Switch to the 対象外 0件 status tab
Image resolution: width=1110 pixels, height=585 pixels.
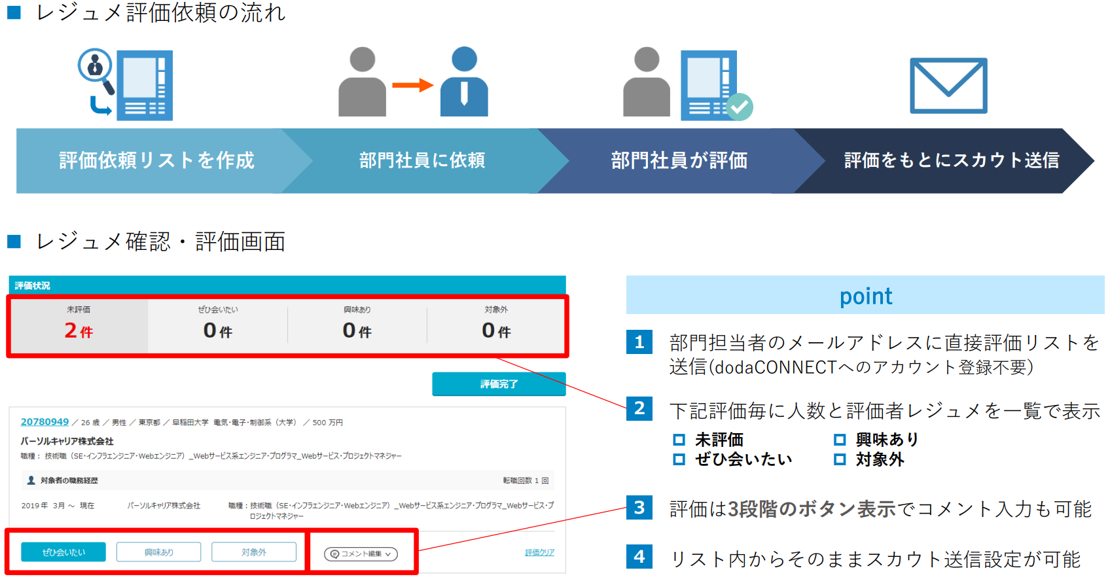click(496, 325)
